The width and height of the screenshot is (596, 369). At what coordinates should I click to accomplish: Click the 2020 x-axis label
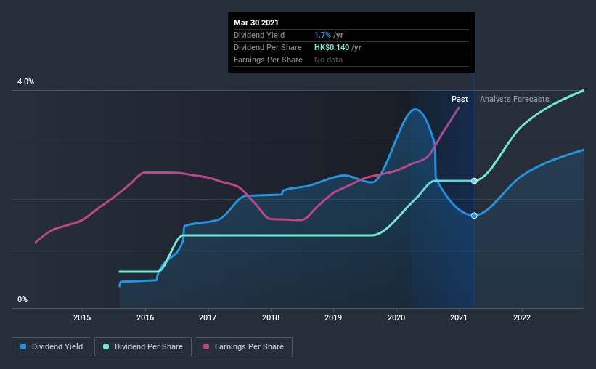click(x=396, y=317)
